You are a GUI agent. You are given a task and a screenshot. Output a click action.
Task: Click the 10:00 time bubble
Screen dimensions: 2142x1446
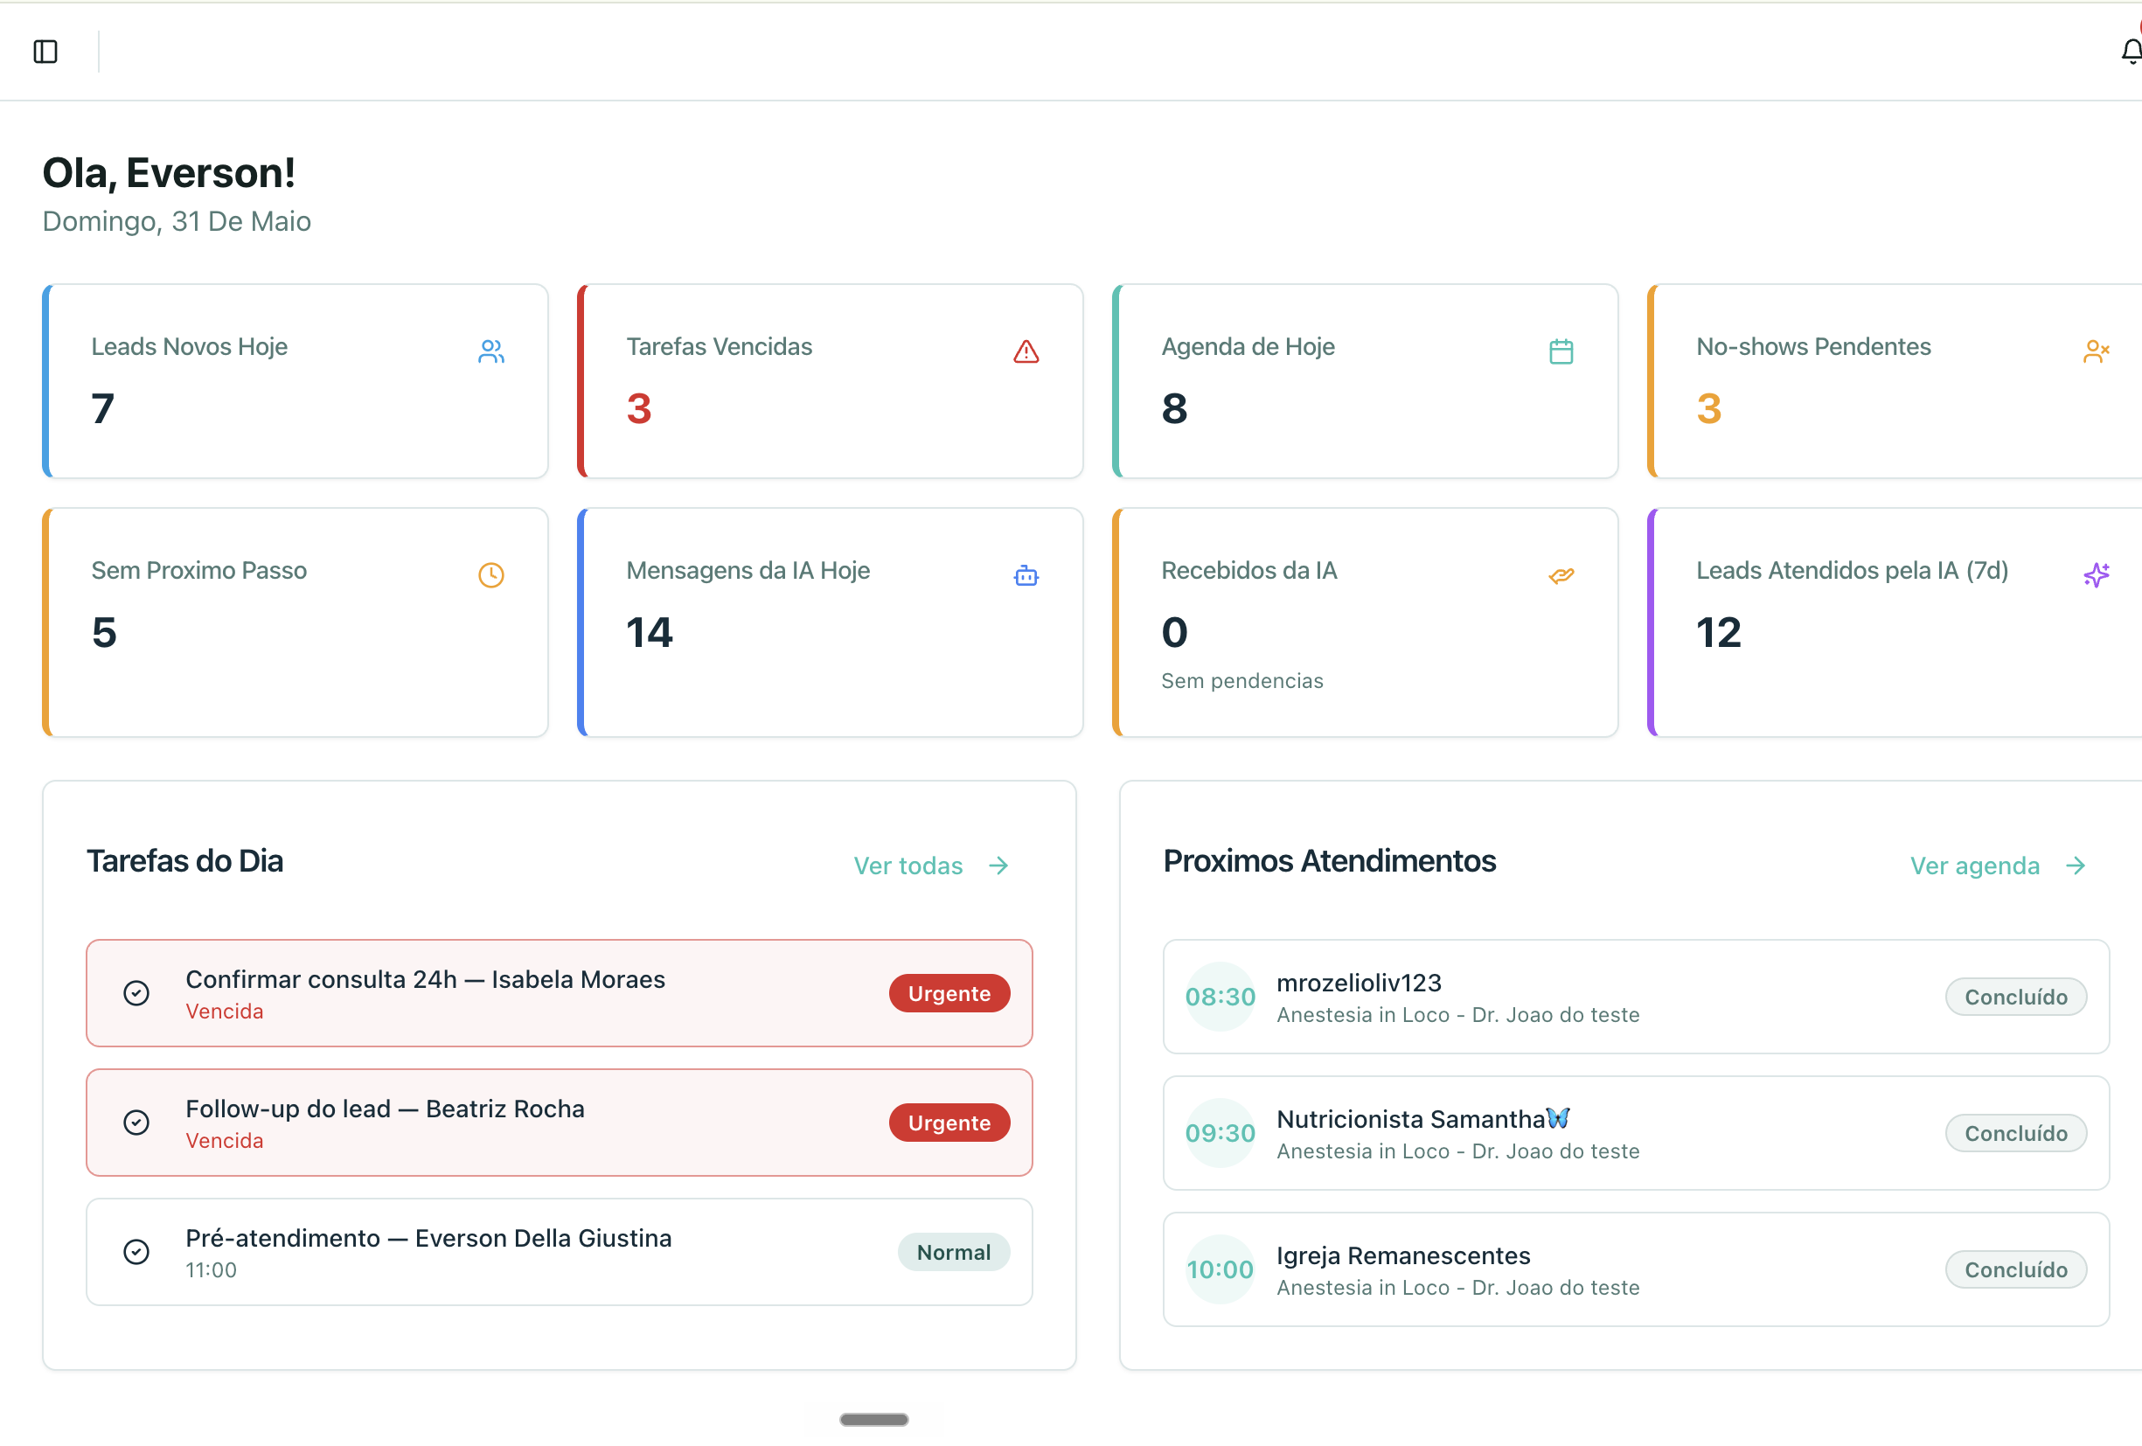coord(1220,1269)
